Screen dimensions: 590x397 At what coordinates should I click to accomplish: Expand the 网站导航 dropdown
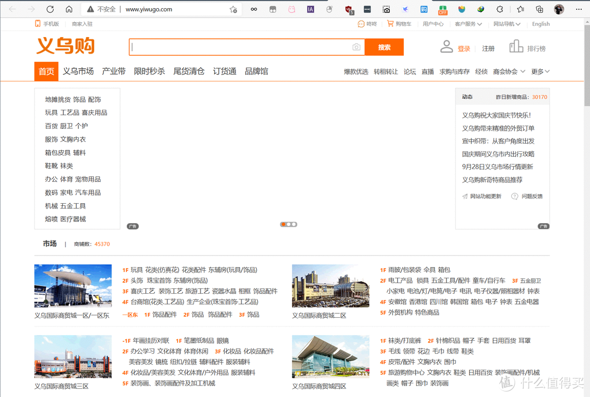click(x=507, y=23)
